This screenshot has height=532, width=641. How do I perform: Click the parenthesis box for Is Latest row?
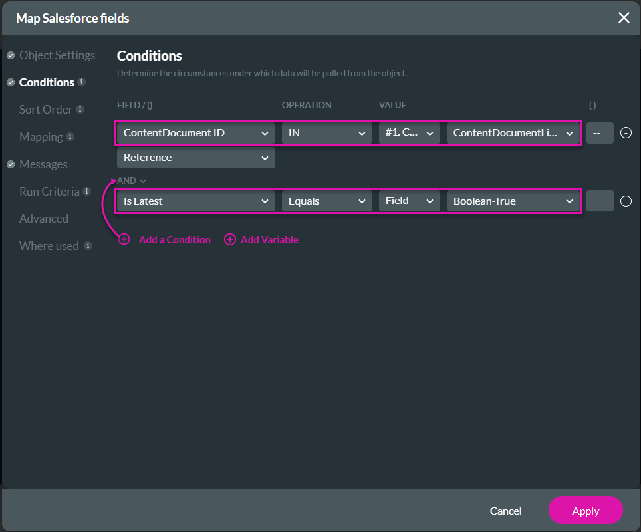[x=600, y=201]
